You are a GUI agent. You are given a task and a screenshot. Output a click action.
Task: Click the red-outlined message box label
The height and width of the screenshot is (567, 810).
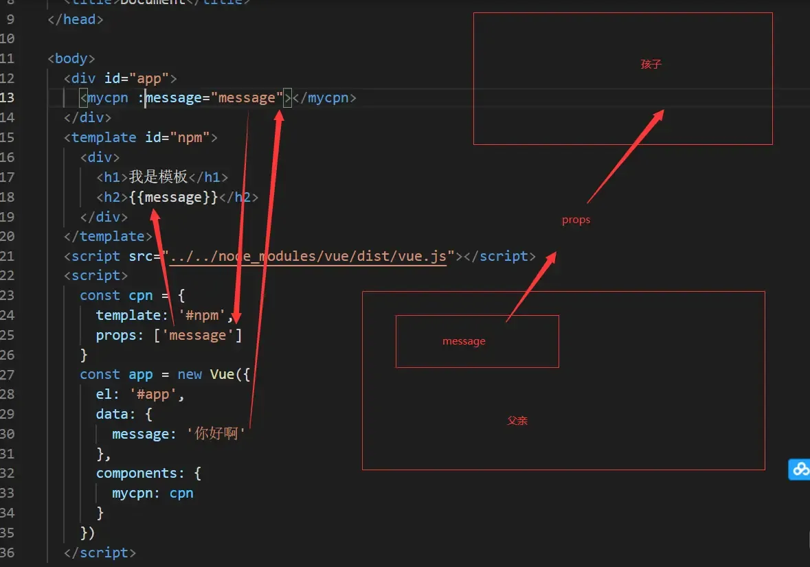(x=464, y=341)
